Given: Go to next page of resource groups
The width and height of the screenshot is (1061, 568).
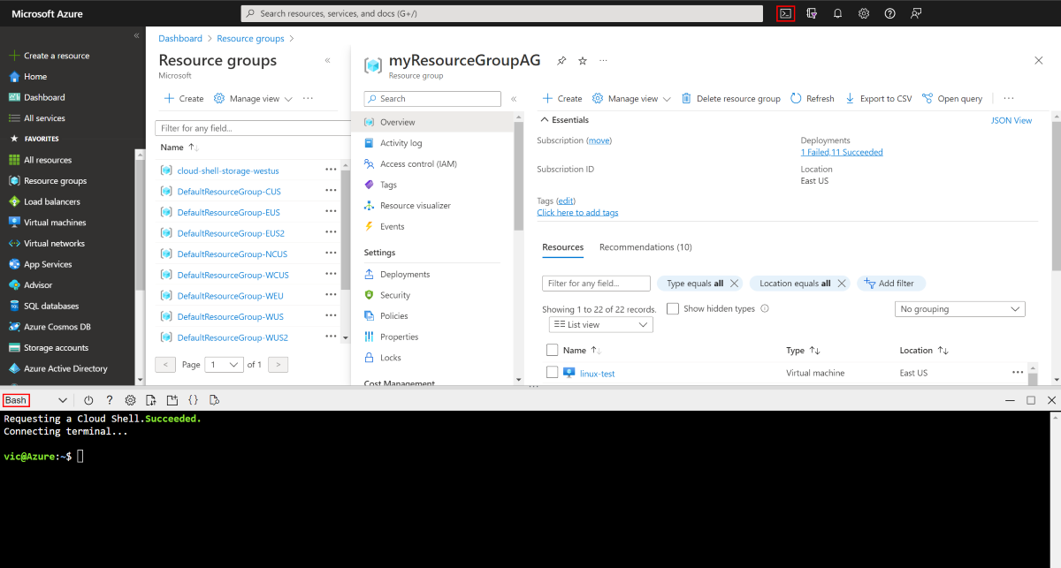Looking at the screenshot, I should pos(278,364).
